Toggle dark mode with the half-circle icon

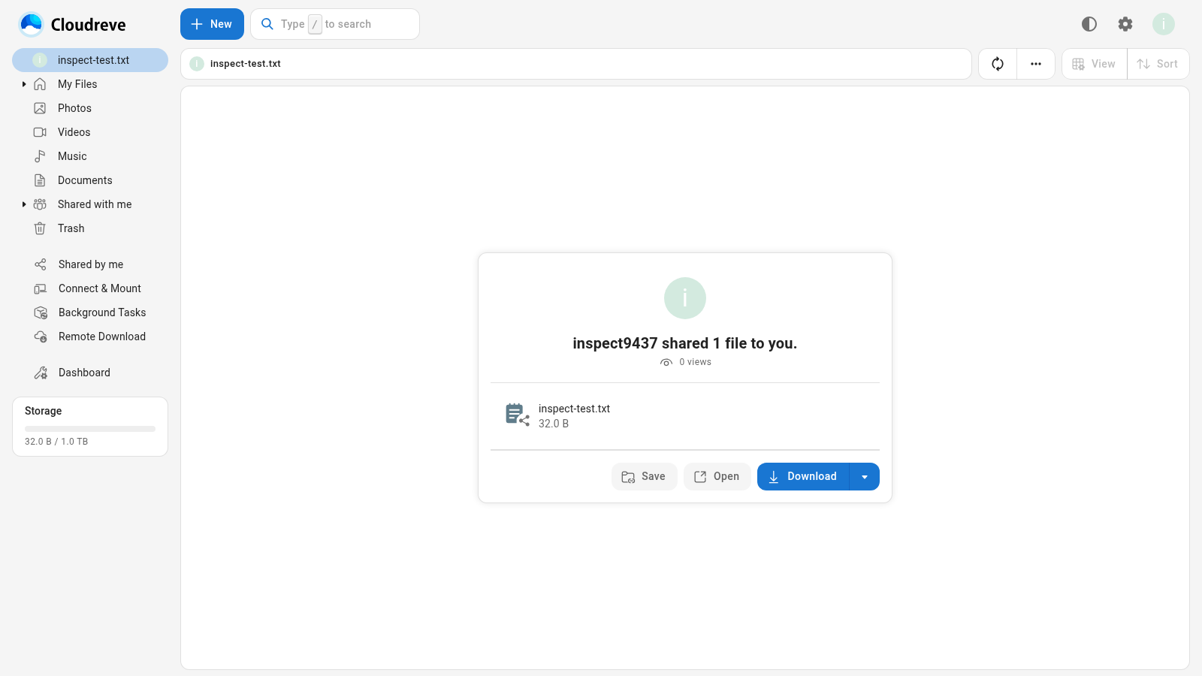[x=1089, y=24]
